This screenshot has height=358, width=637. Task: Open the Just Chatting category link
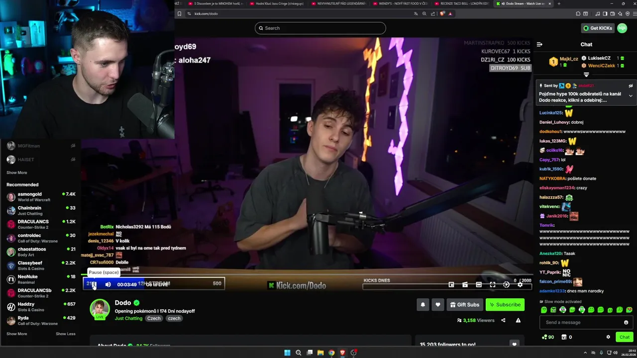click(x=128, y=318)
